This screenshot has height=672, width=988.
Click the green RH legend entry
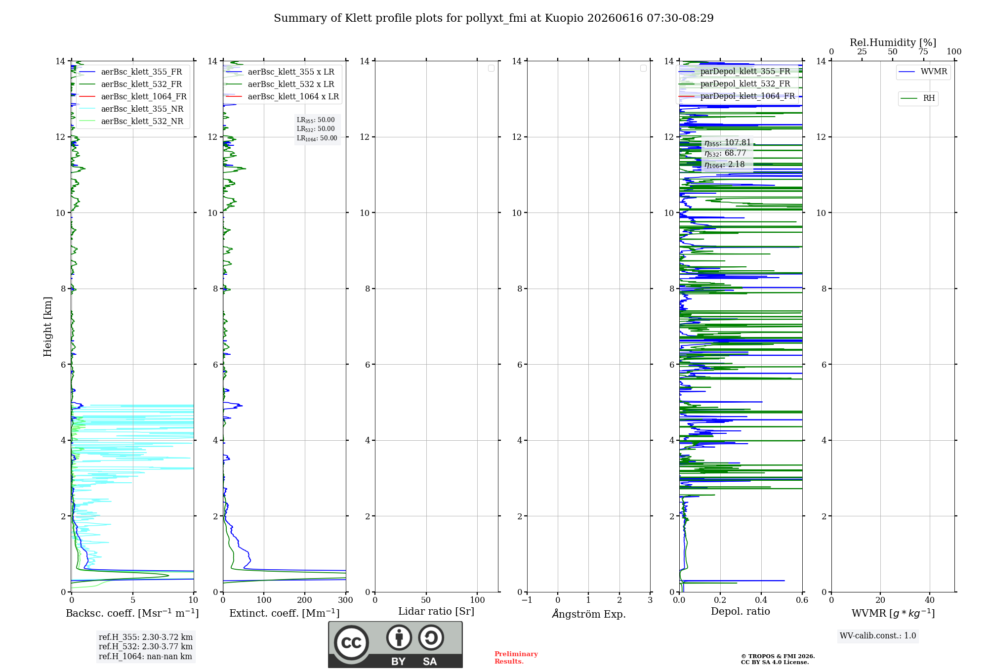[x=918, y=98]
